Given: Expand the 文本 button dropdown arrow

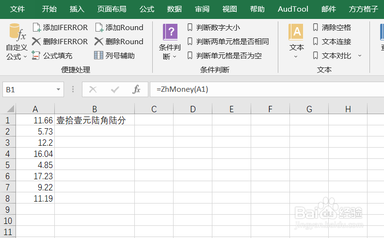Looking at the screenshot, I should pos(296,57).
